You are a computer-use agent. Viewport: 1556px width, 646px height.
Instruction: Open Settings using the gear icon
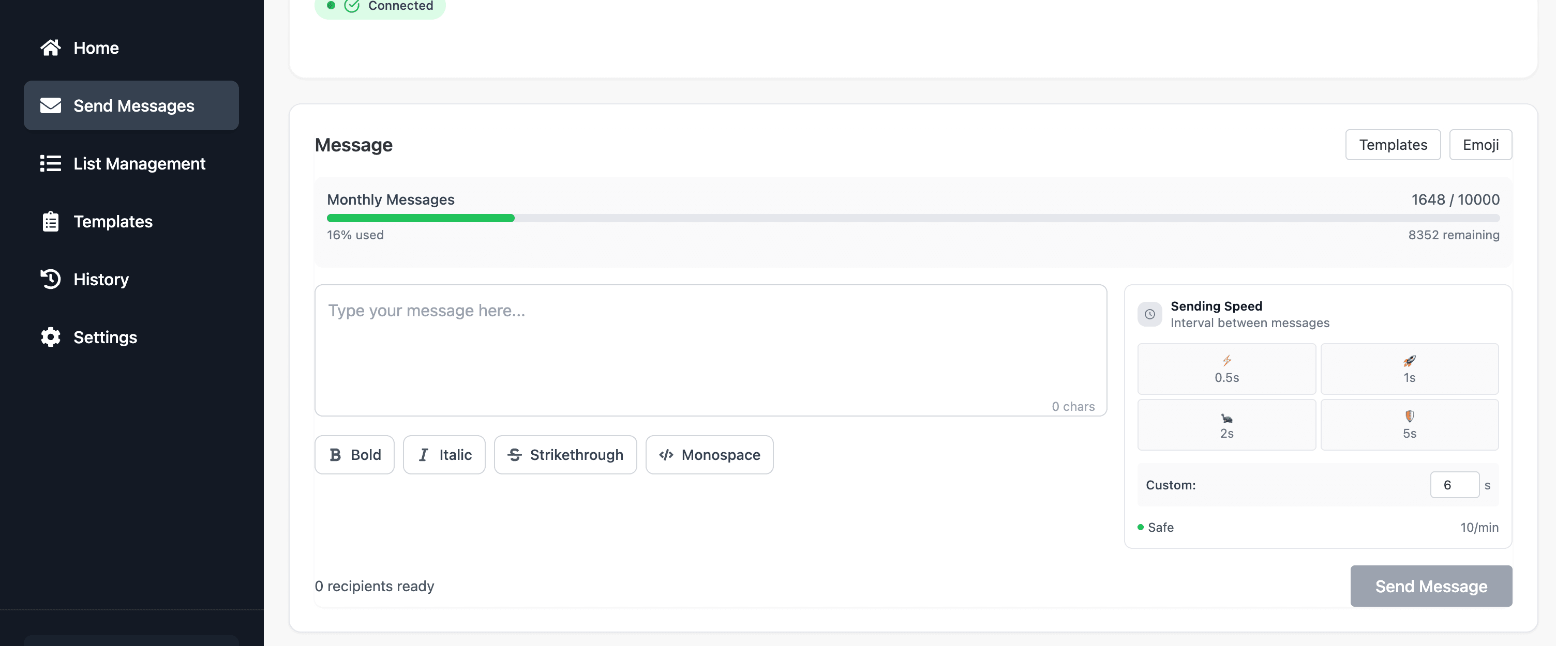coord(51,337)
